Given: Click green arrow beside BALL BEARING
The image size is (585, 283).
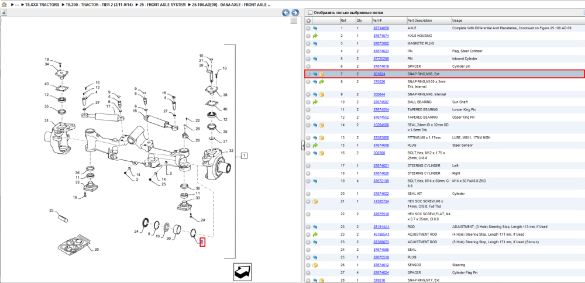Looking at the screenshot, I should [315, 102].
